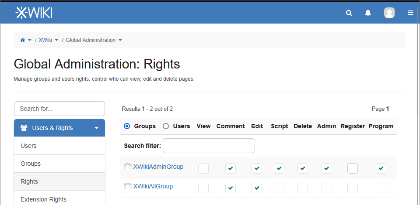420x205 pixels.
Task: Toggle Program right for XWikiAdminGroup
Action: coord(381,168)
